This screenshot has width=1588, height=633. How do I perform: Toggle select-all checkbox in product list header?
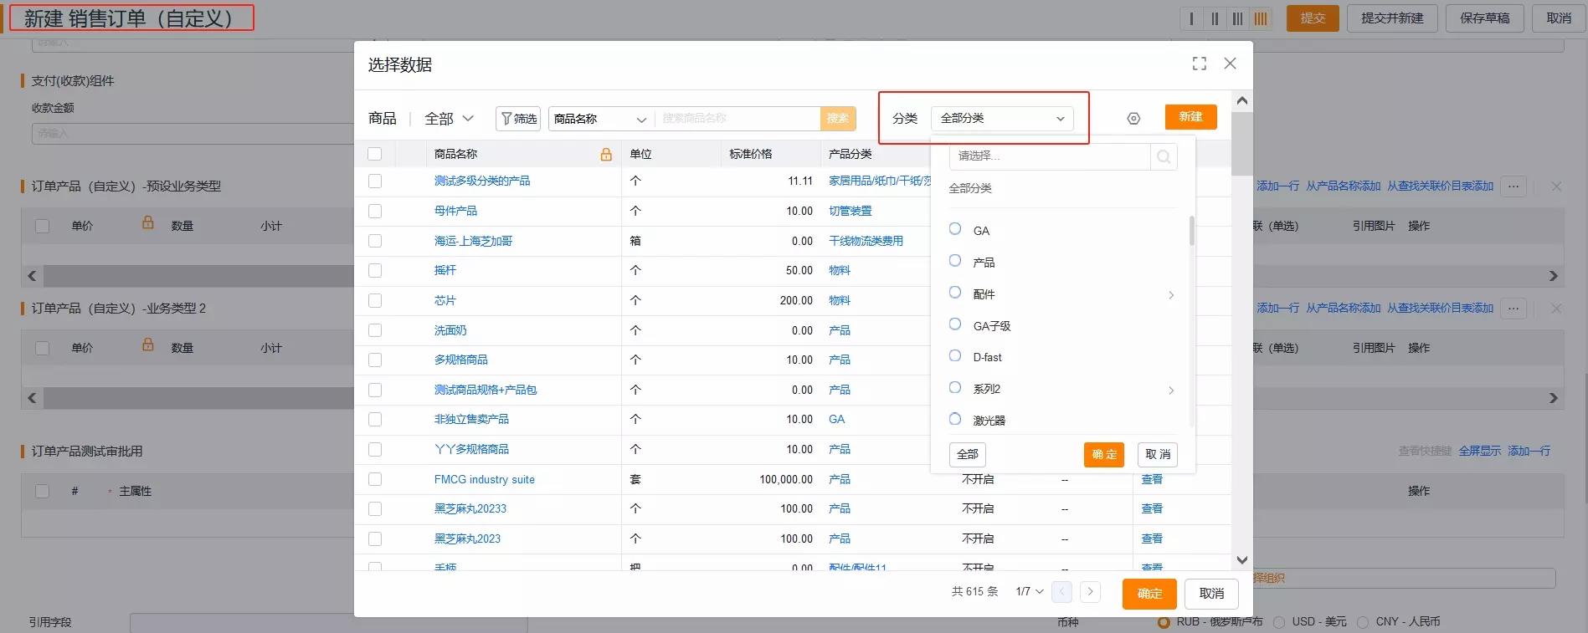pyautogui.click(x=375, y=154)
